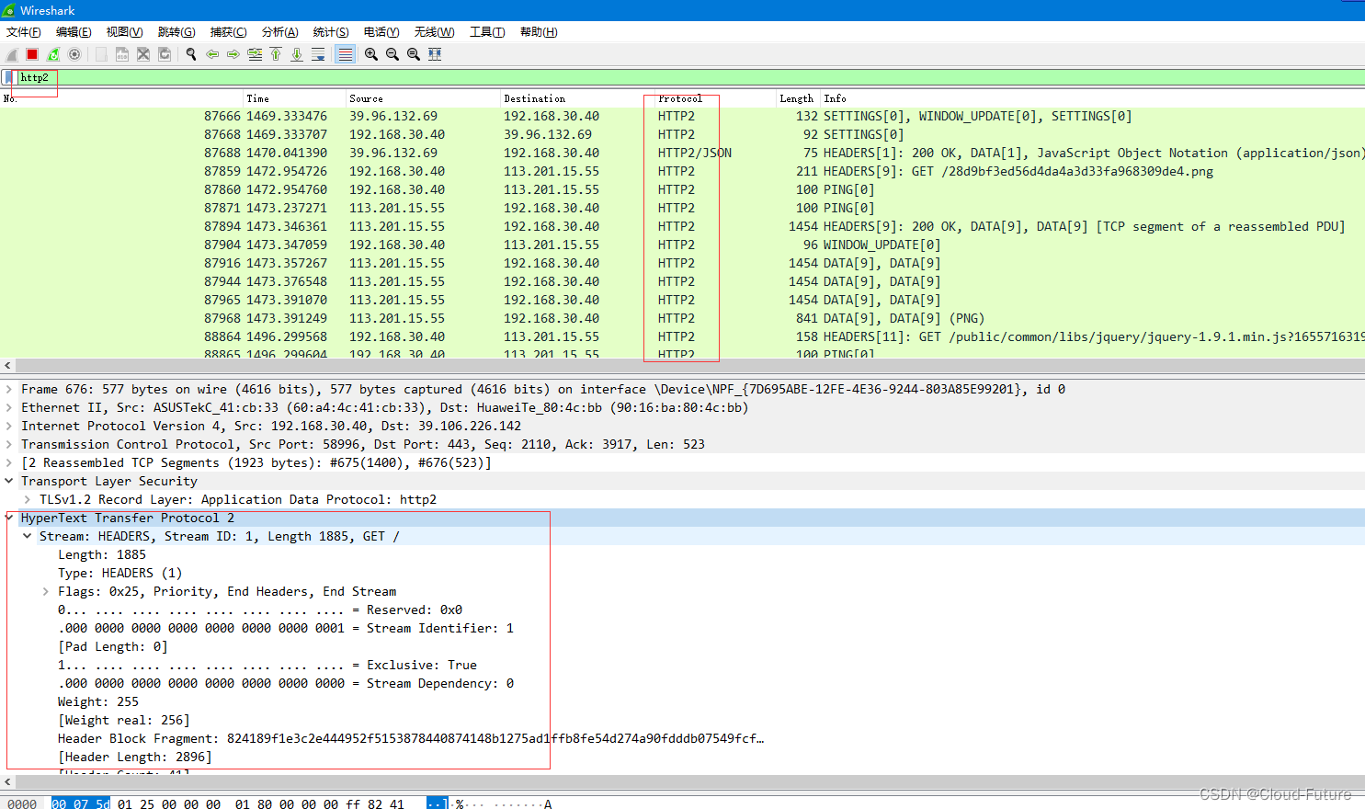The width and height of the screenshot is (1365, 809).
Task: Open the 统计(S) menu
Action: [x=331, y=31]
